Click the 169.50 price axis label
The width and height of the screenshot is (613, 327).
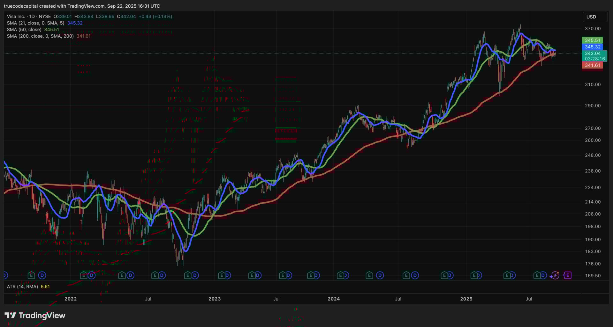(x=593, y=276)
